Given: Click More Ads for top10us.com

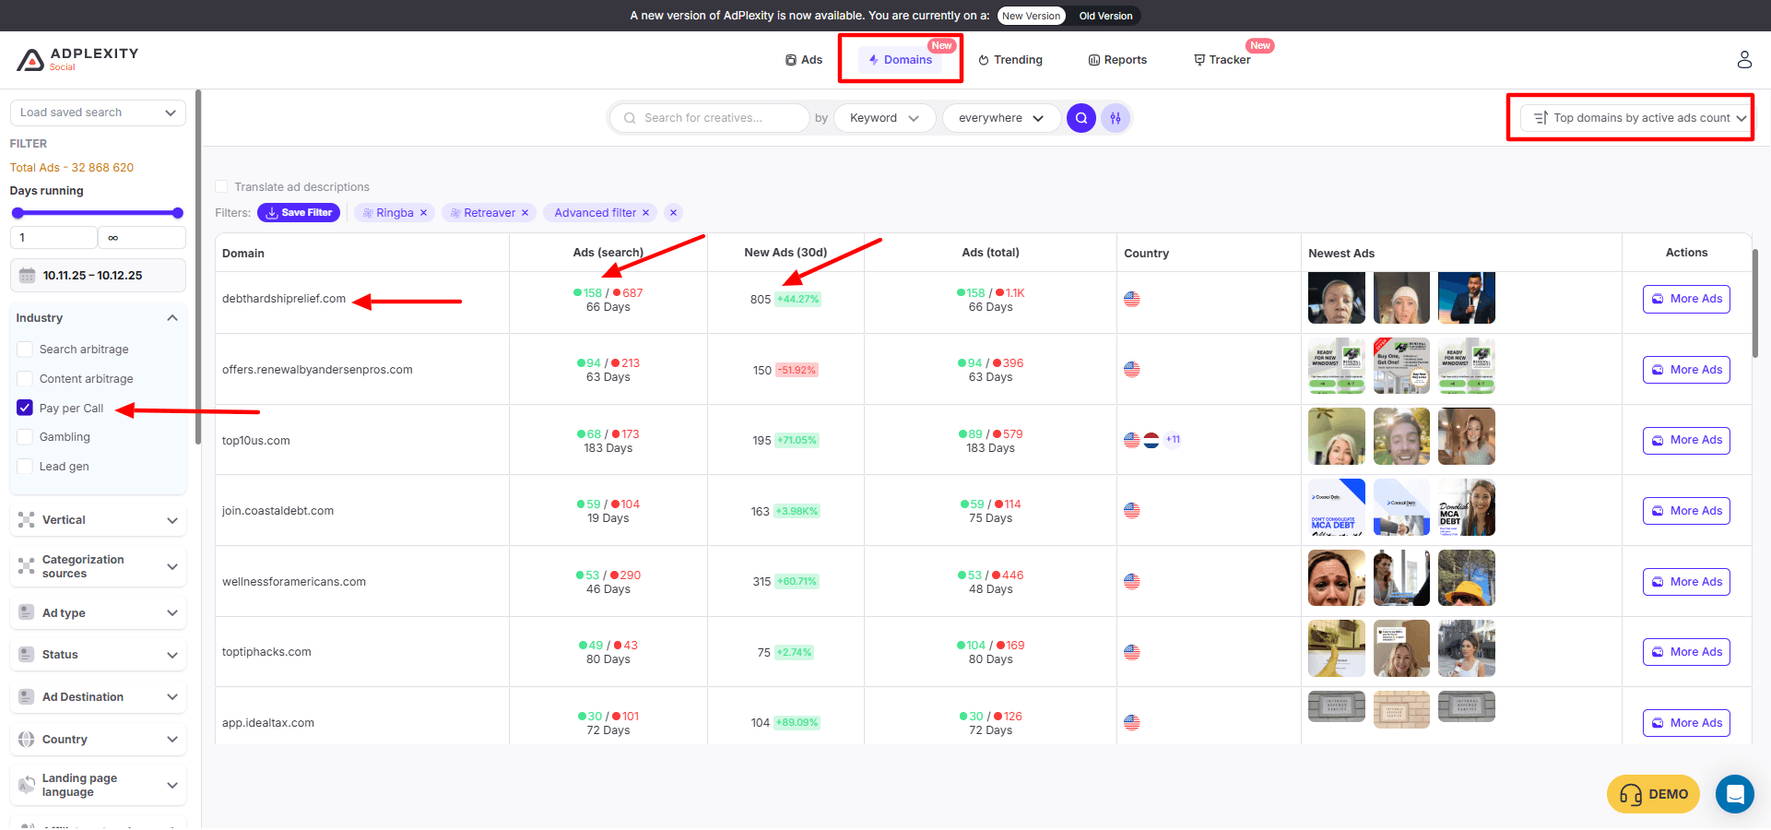Looking at the screenshot, I should point(1686,440).
